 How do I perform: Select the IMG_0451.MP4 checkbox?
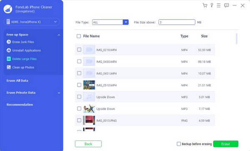point(79,73)
